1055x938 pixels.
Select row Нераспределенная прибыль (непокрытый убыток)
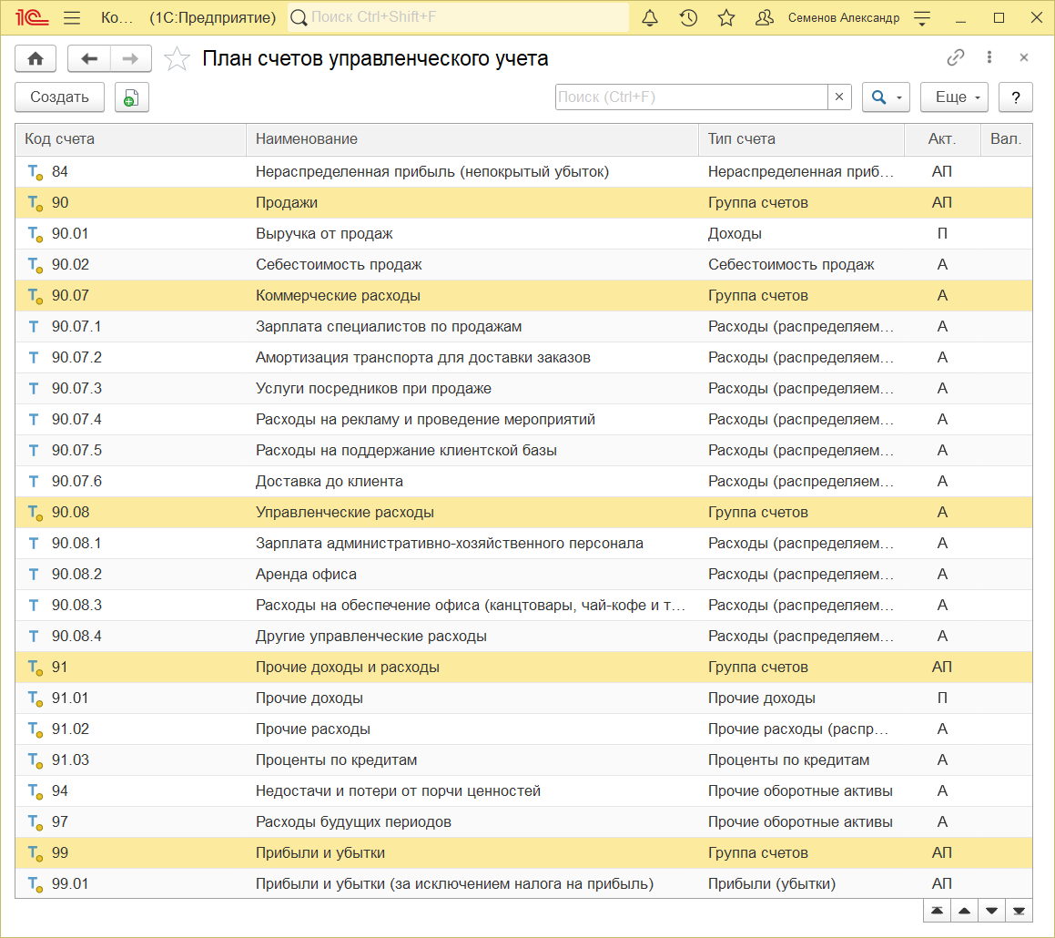[523, 172]
